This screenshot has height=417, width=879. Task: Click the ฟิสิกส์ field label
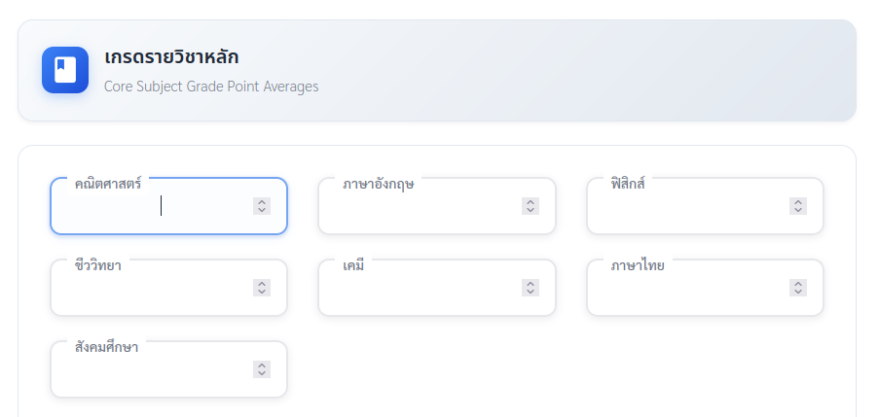click(x=629, y=183)
